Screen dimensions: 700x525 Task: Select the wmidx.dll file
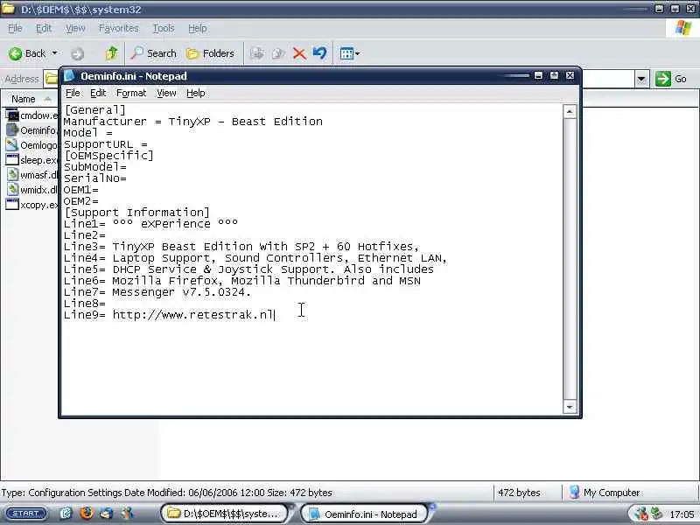tap(31, 190)
